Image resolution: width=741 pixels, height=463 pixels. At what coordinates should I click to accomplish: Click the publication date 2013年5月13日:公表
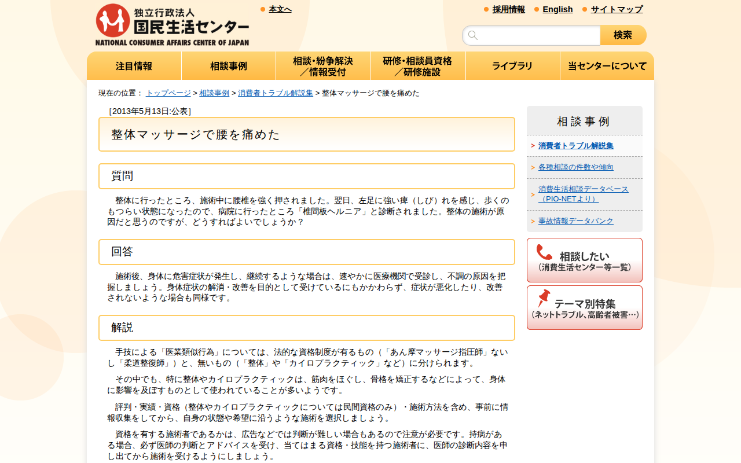pos(150,111)
